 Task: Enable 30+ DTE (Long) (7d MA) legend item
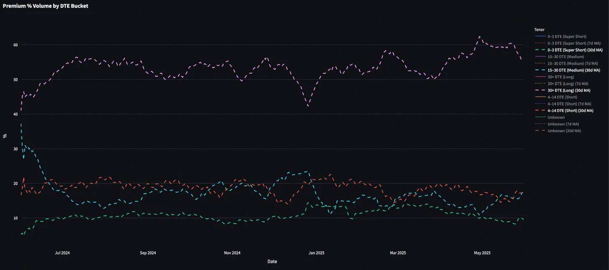pos(562,84)
